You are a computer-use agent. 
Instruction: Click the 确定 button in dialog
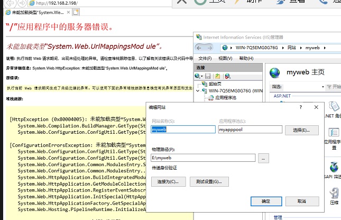click(x=265, y=201)
